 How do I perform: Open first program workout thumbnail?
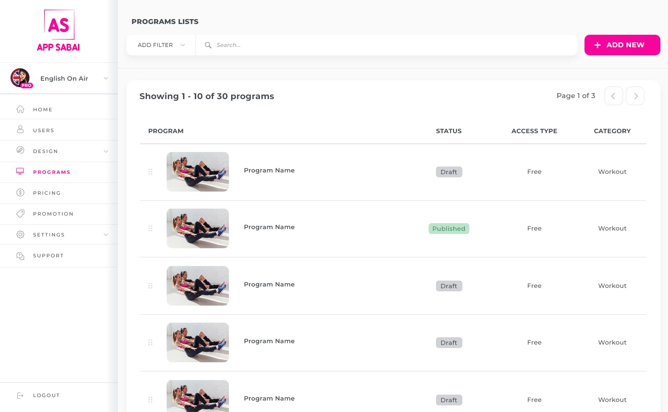(198, 171)
